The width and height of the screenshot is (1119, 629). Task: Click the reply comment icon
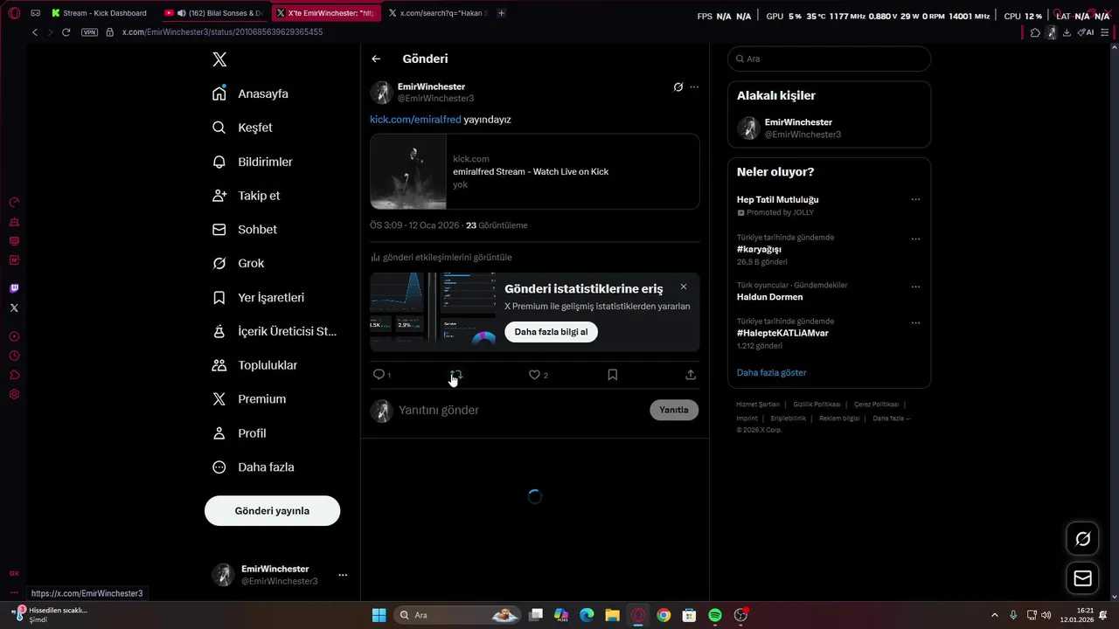tap(379, 374)
